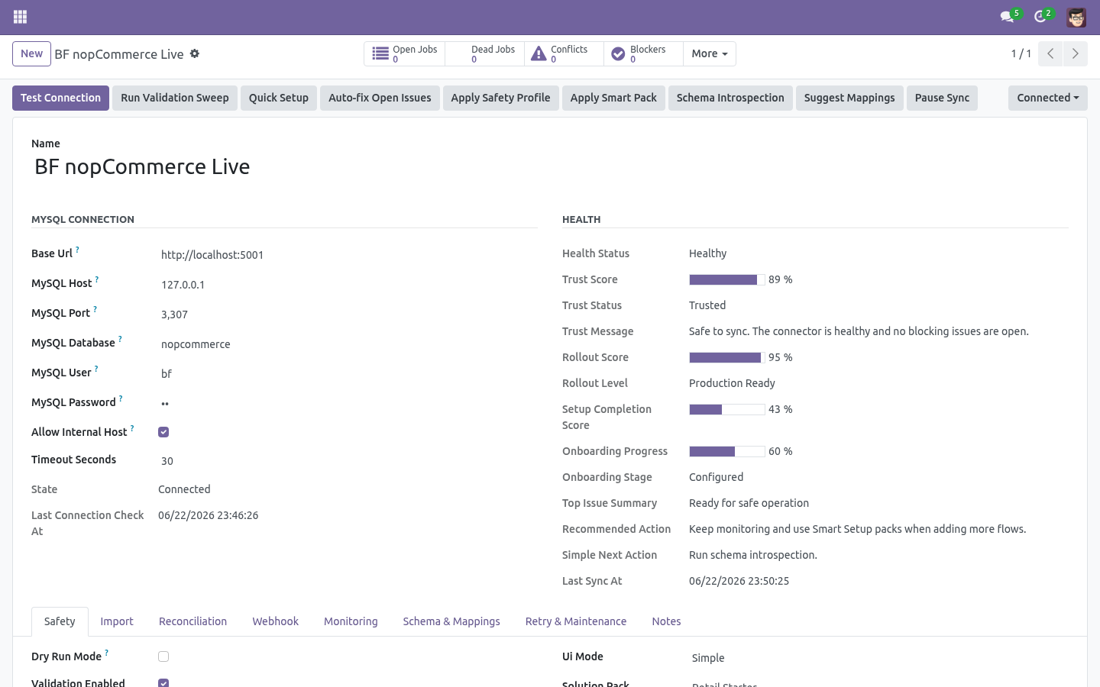Expand the More stat buttons dropdown
Screen dimensions: 1100x687
[x=710, y=53]
